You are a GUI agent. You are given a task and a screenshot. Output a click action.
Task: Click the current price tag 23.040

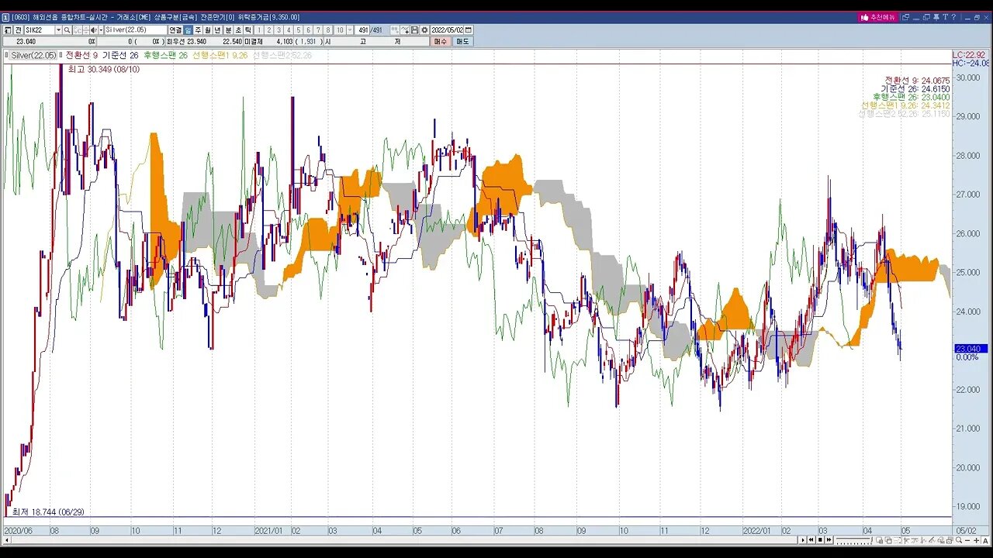[x=971, y=349]
